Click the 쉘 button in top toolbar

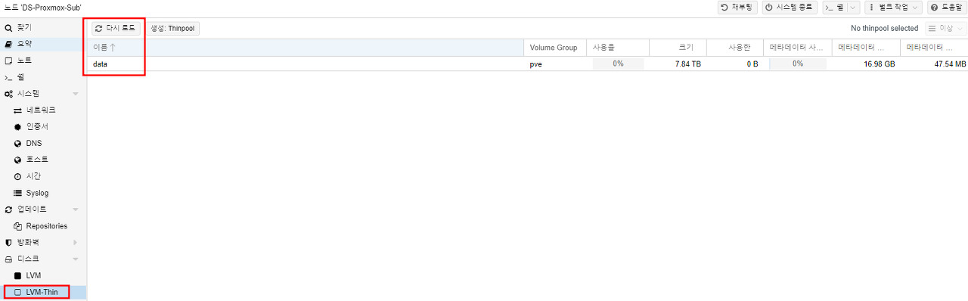click(834, 7)
